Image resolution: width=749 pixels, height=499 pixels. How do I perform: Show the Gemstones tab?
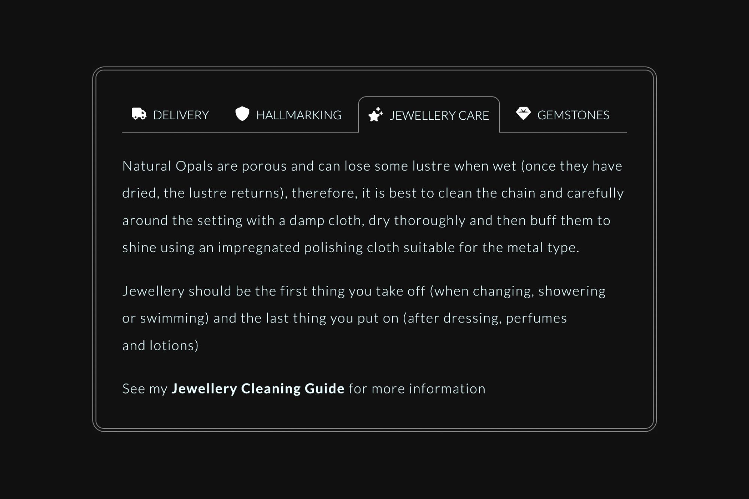[573, 115]
